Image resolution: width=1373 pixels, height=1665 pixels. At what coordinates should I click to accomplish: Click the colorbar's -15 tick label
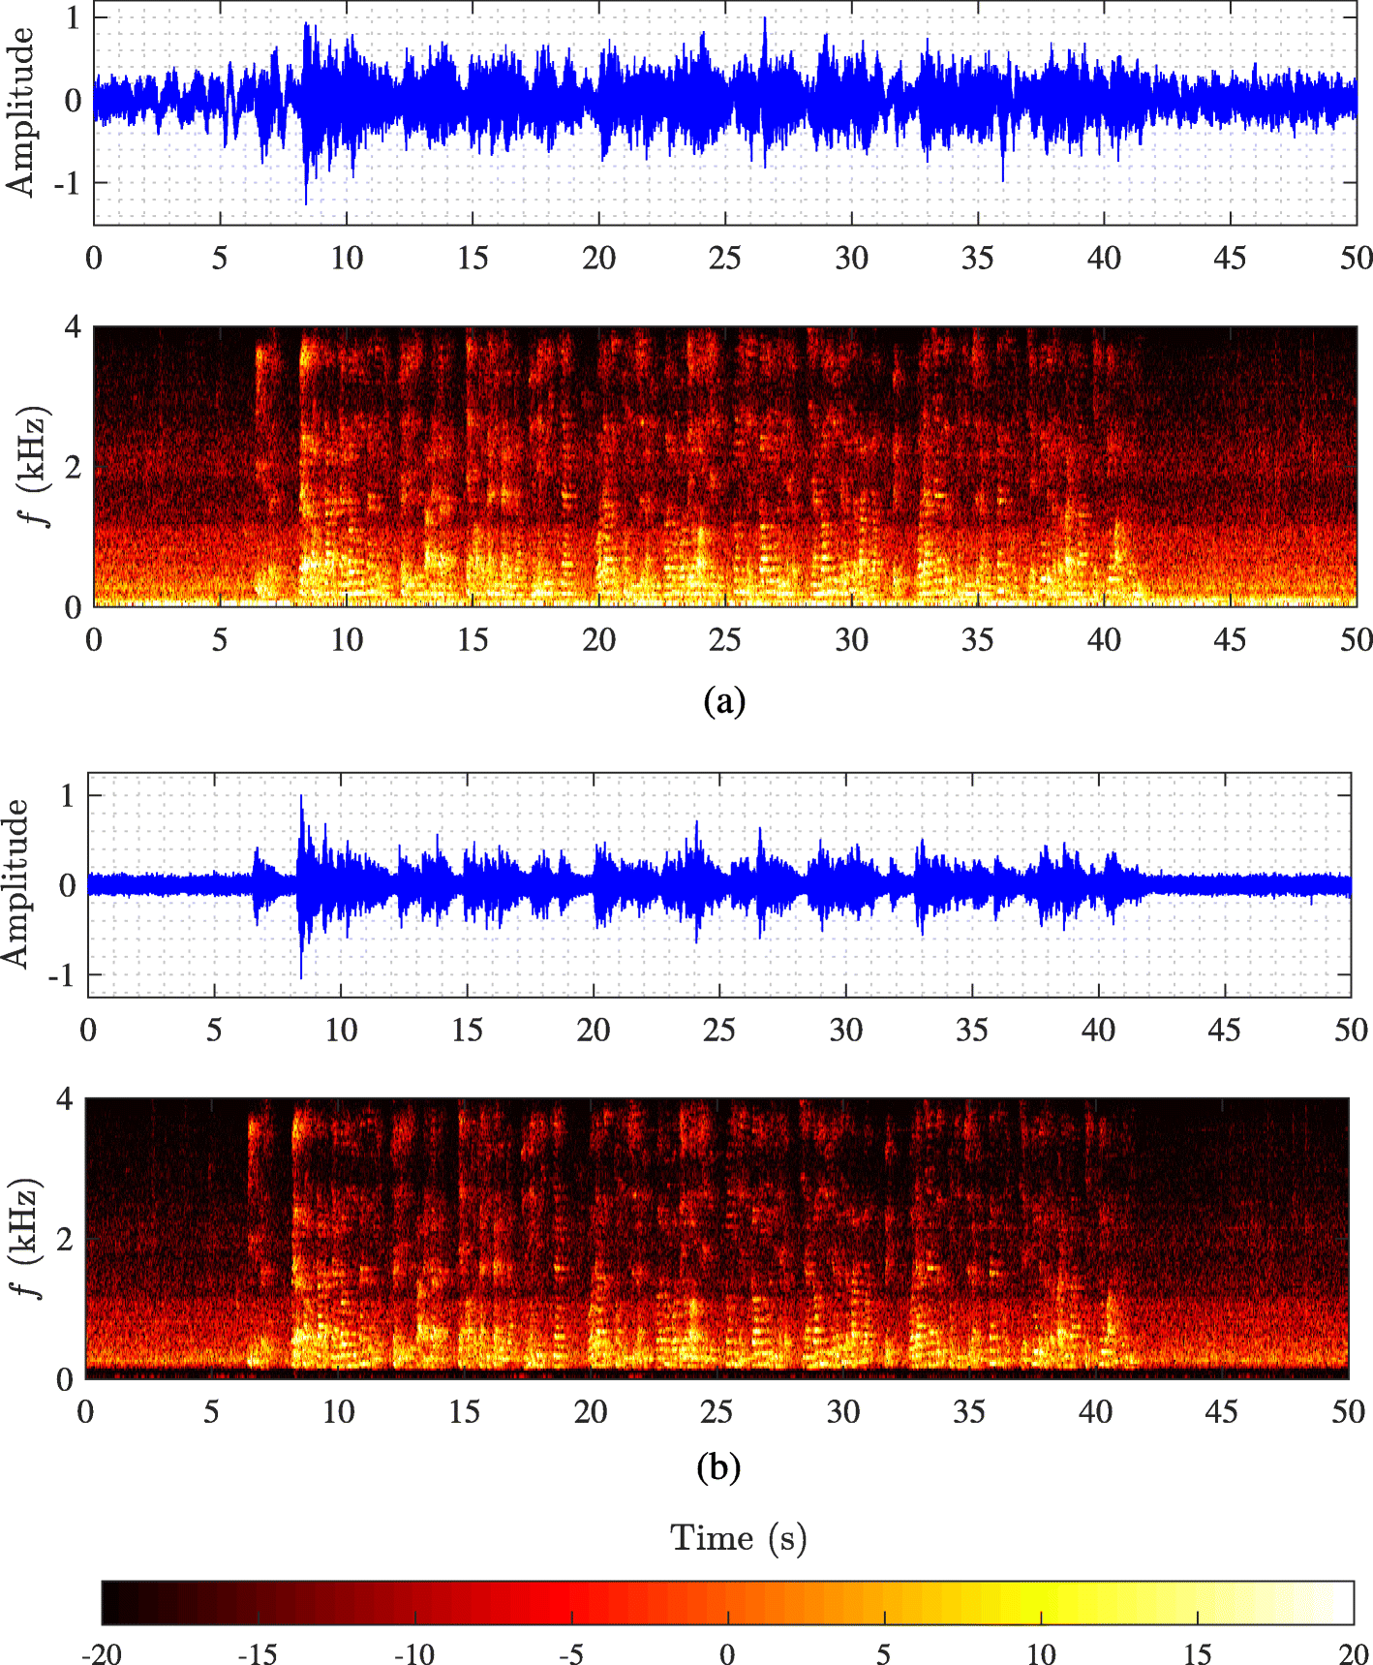tap(258, 1653)
